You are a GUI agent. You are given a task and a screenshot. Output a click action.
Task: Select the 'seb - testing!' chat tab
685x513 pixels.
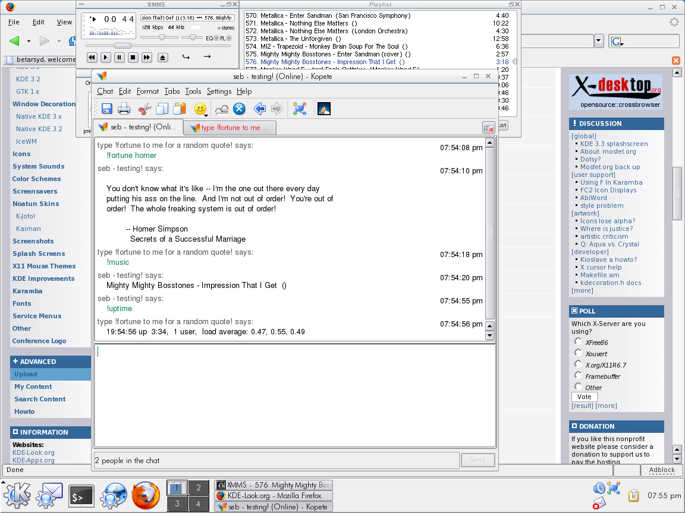[x=139, y=127]
